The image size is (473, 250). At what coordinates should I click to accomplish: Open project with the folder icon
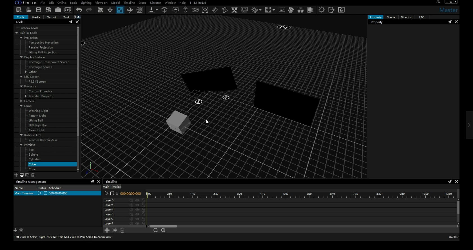pos(29,10)
